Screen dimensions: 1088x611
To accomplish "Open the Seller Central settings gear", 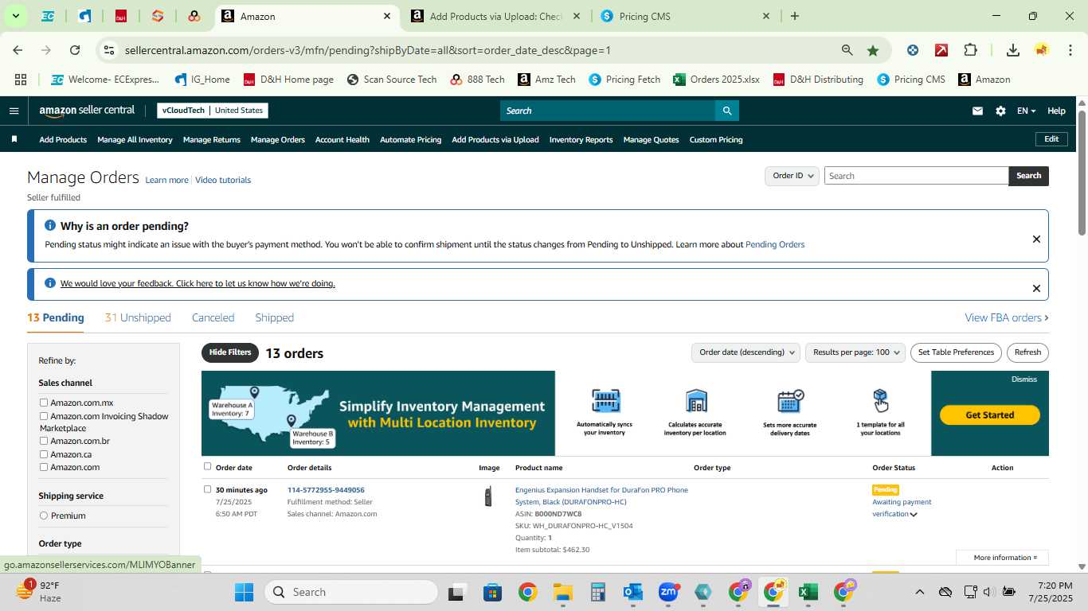I will [1000, 111].
